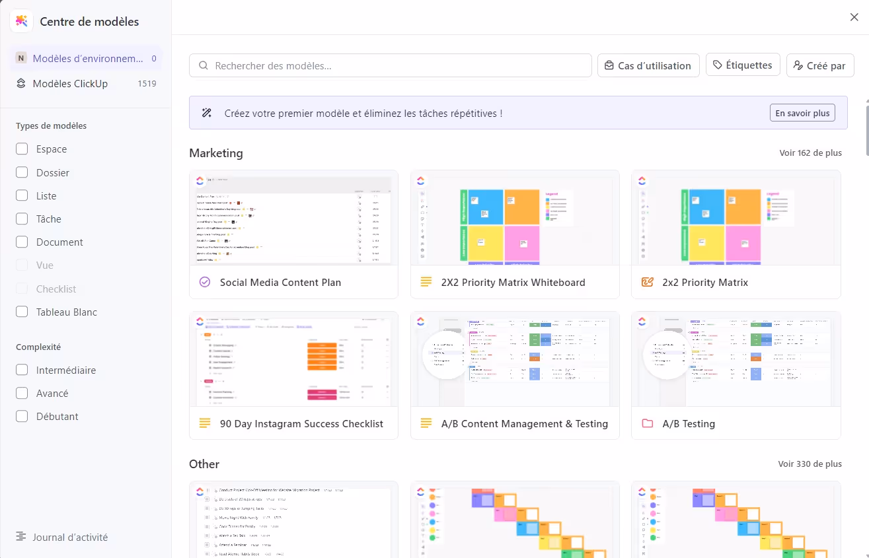
Task: Click the magic wand icon in the banner
Action: tap(207, 113)
